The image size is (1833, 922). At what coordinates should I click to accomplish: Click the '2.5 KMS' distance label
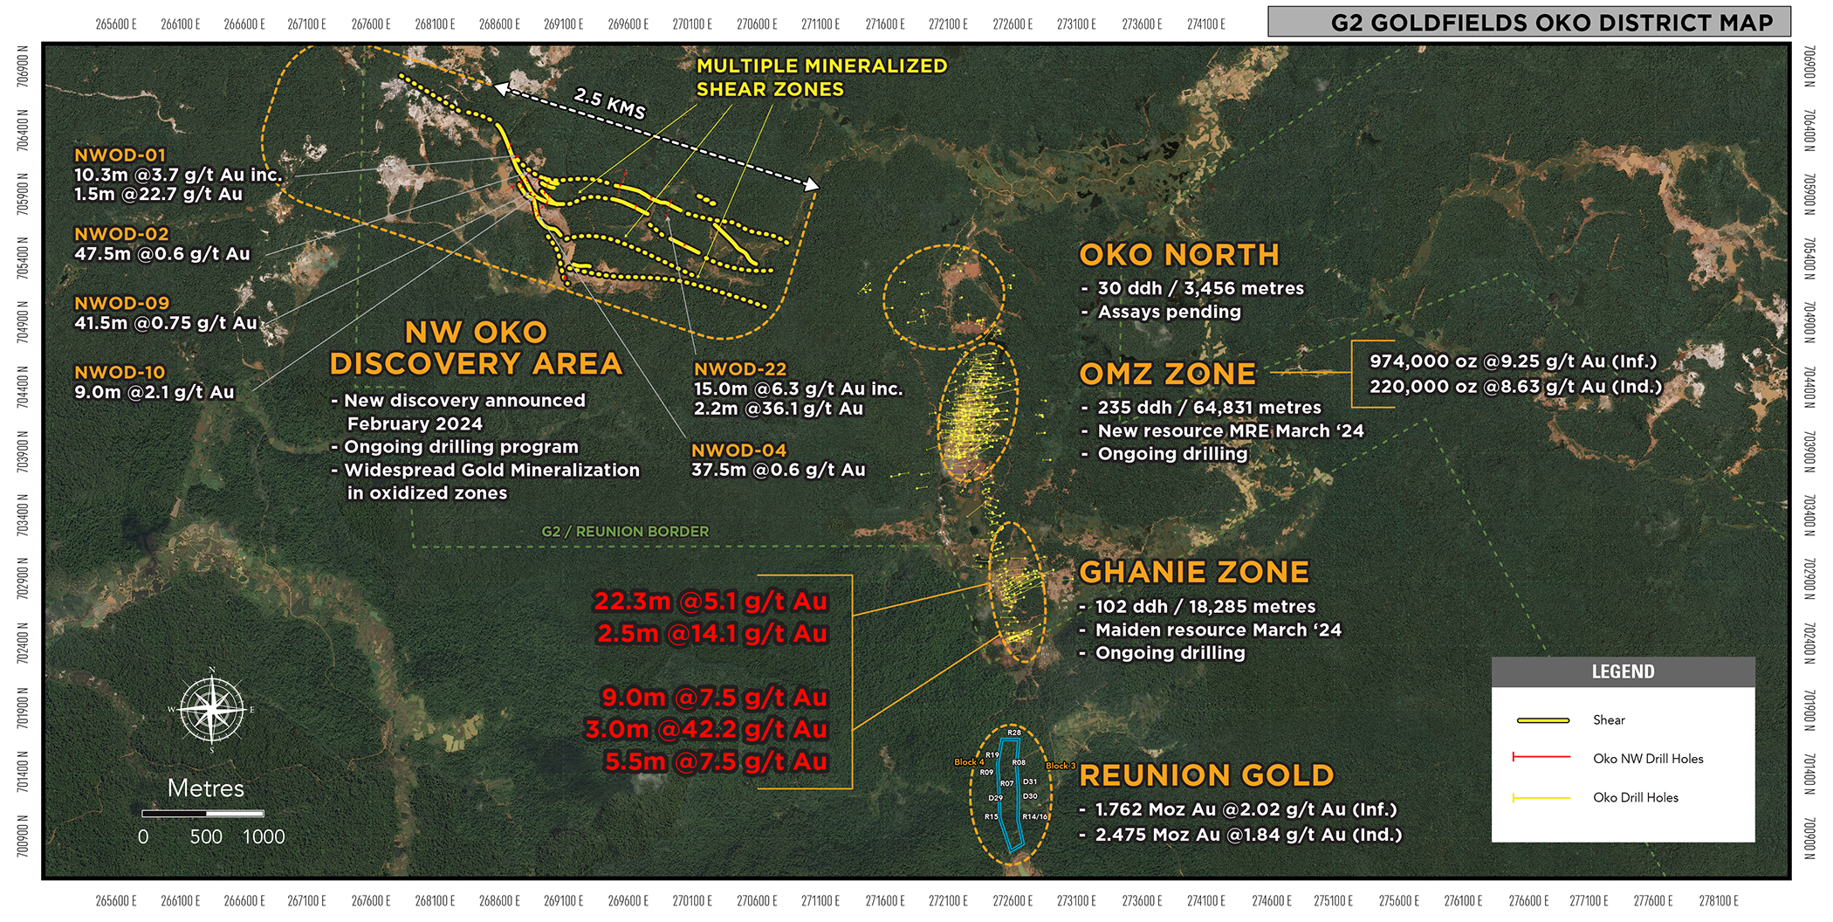point(610,104)
